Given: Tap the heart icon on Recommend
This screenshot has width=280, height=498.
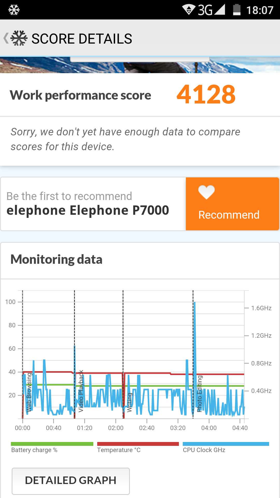Looking at the screenshot, I should pyautogui.click(x=206, y=192).
